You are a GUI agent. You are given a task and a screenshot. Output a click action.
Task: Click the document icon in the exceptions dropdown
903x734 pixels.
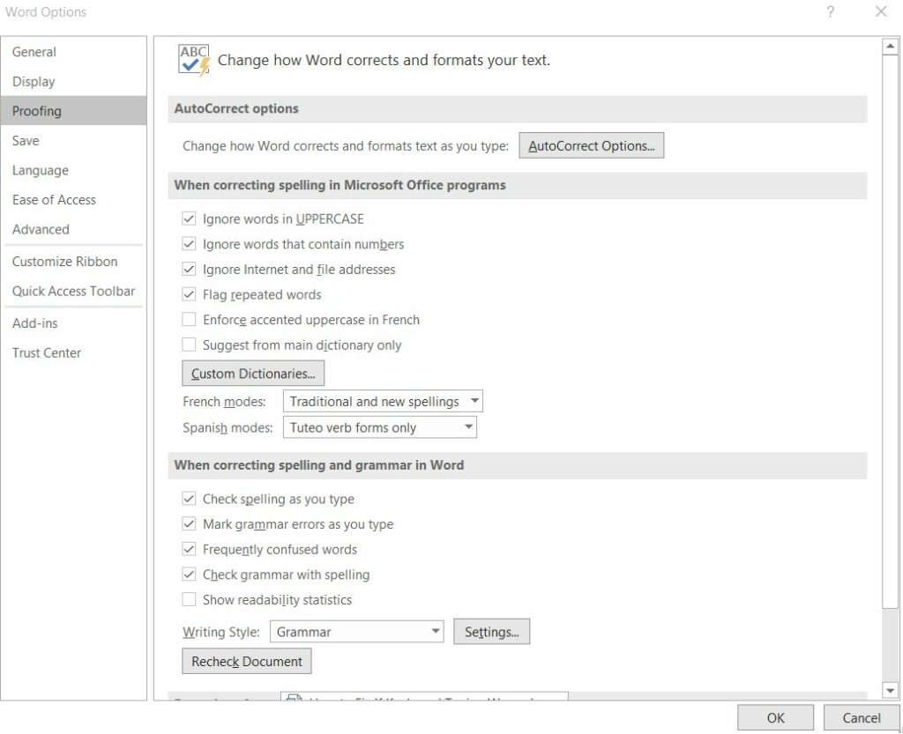point(294,699)
